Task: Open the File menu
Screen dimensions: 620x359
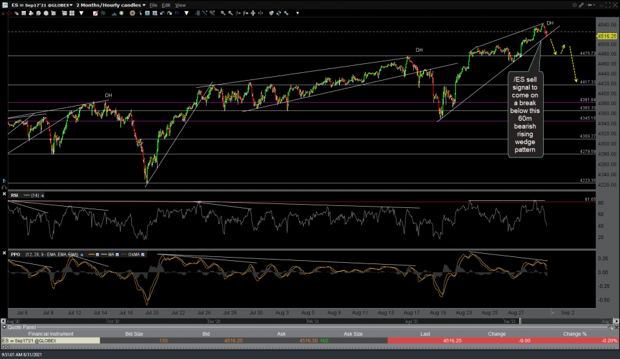Action: (x=153, y=5)
